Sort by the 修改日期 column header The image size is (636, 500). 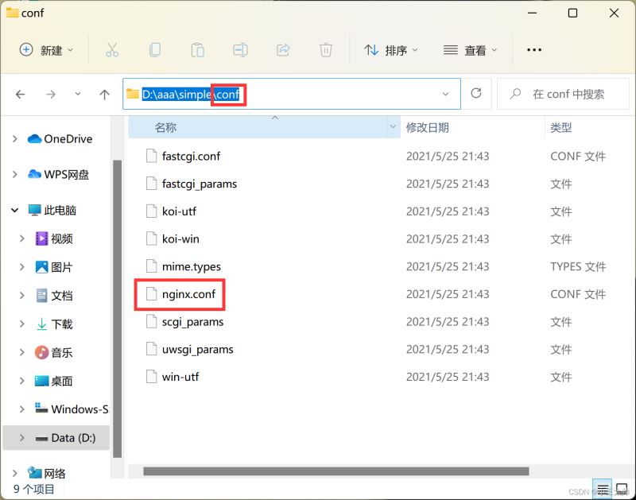pos(428,127)
